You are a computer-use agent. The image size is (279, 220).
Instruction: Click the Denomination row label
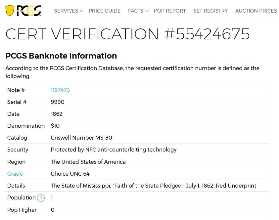(26, 126)
